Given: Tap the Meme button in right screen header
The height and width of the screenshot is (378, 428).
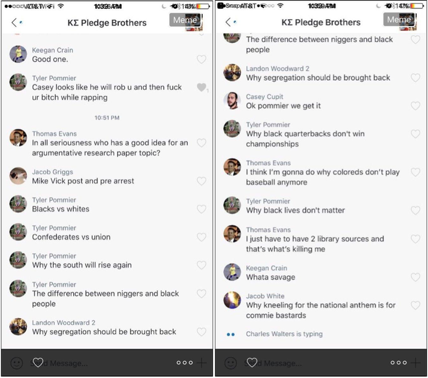Looking at the screenshot, I should [399, 20].
